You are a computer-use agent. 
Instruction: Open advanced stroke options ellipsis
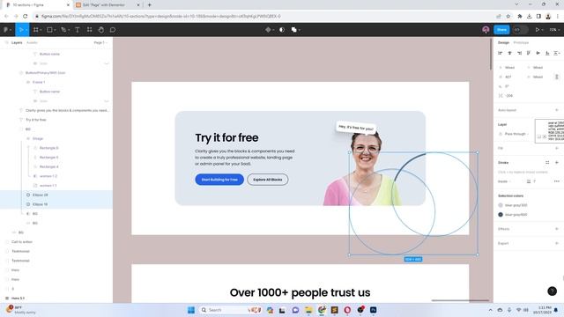557,181
